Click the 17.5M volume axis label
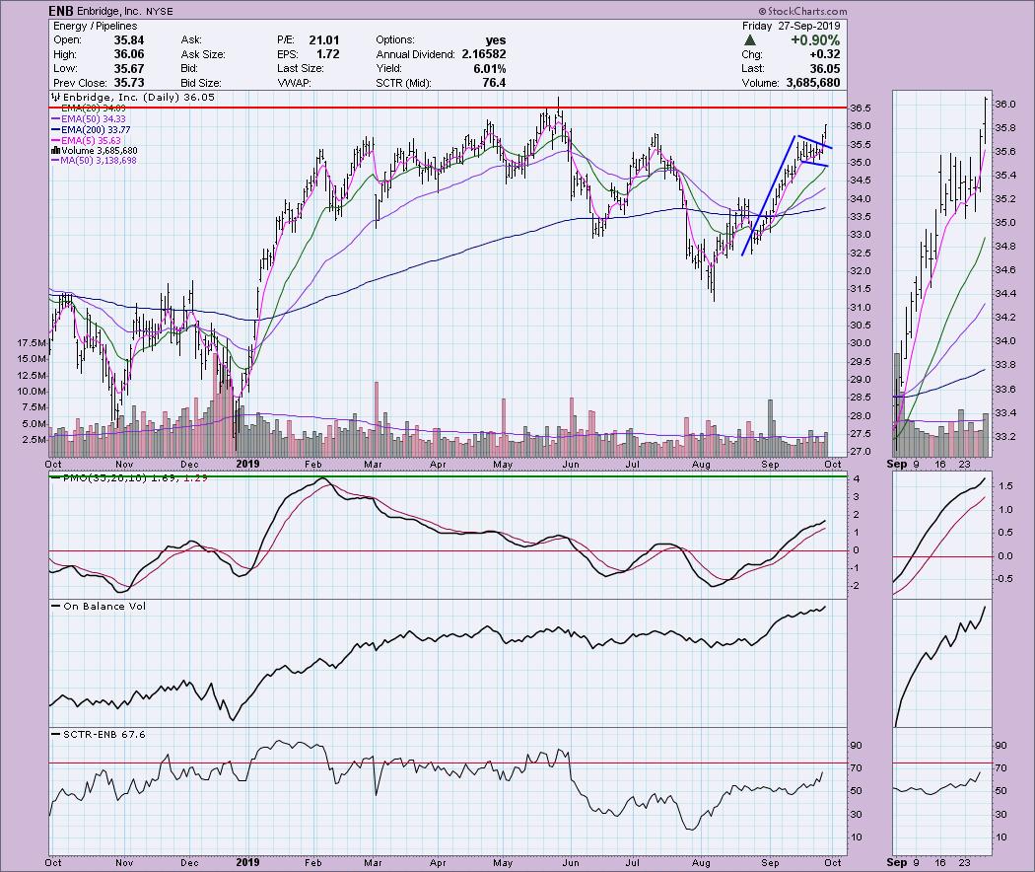1035x872 pixels. coord(32,343)
